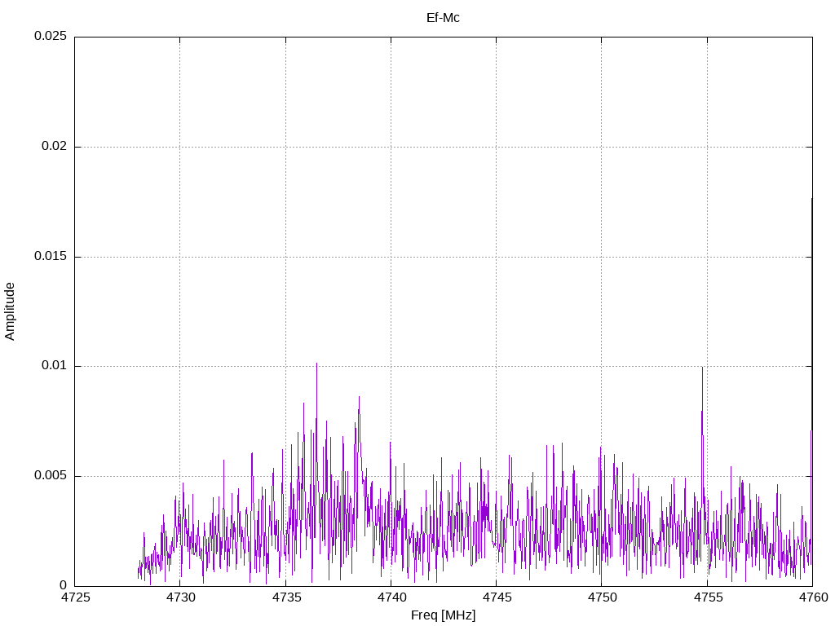Click the 0.02 y-axis tick label

(x=53, y=147)
